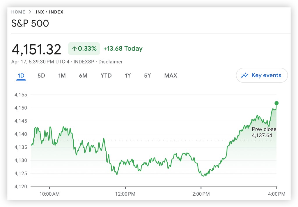The height and width of the screenshot is (207, 298).
Task: Open the 1Y chart view
Action: point(128,76)
